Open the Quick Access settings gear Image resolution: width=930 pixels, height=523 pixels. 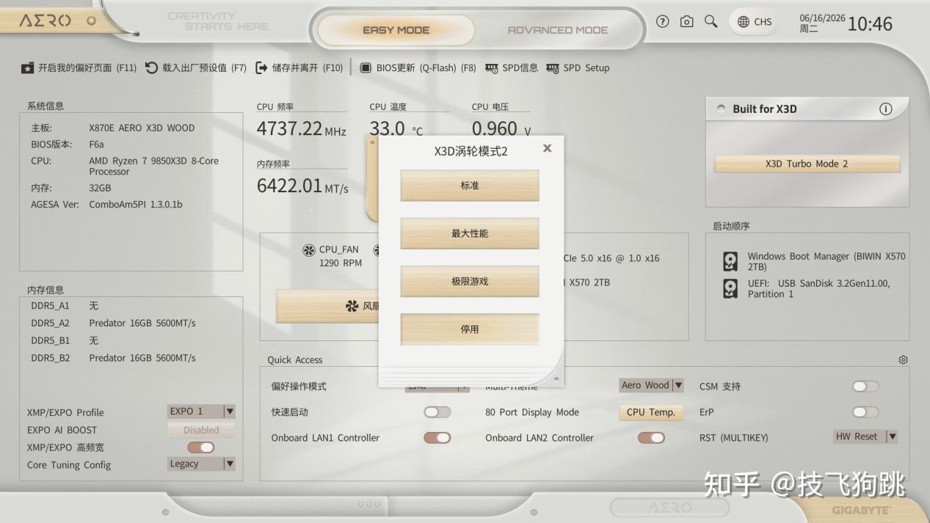[x=903, y=359]
